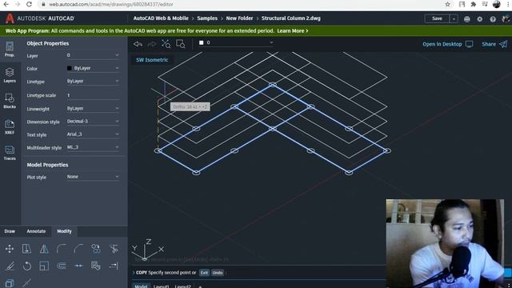Select the Offset tool
This screenshot has height=288, width=512.
tap(62, 266)
